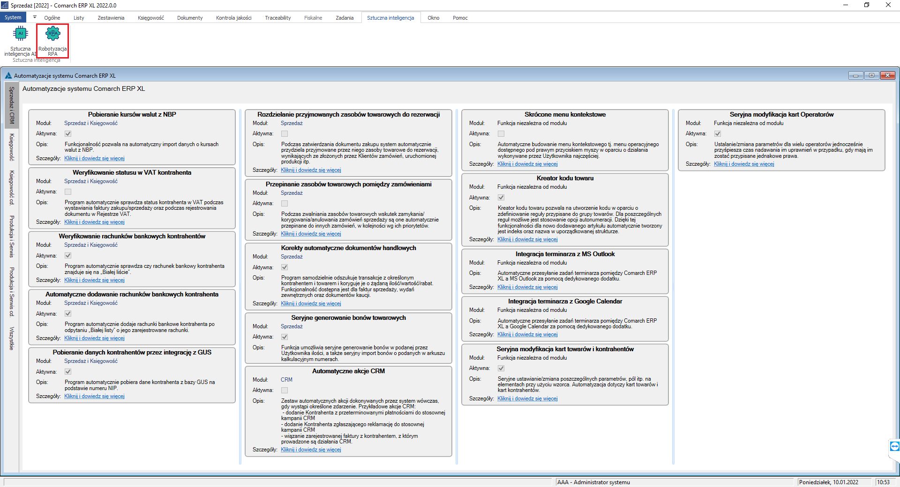Toggle Aktywna for Seryjna modyfikacja kart Operatorów
This screenshot has width=900, height=487.
pos(718,133)
